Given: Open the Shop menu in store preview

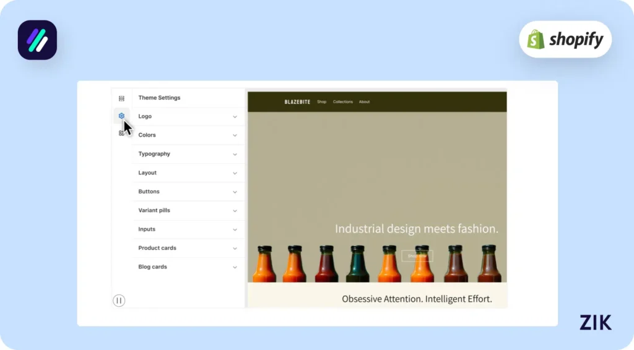Looking at the screenshot, I should (321, 102).
